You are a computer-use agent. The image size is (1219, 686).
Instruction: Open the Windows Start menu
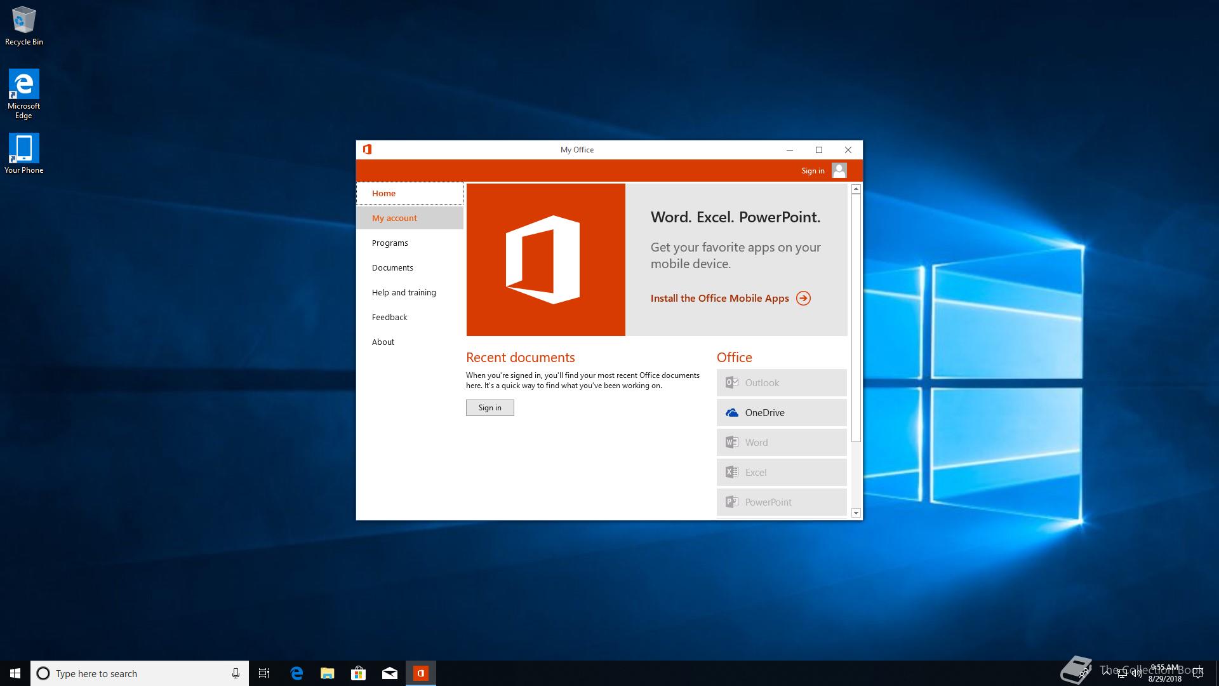(x=15, y=673)
